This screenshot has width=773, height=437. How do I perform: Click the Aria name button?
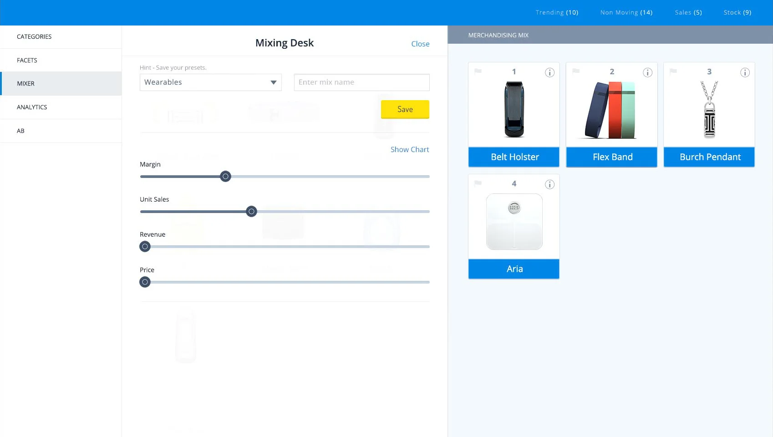pos(514,269)
